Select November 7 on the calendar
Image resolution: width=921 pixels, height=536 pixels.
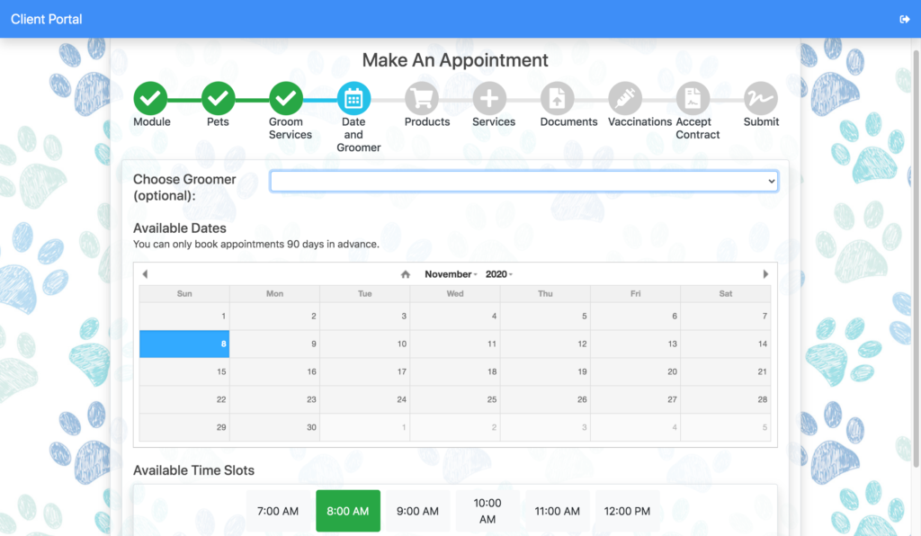(x=726, y=316)
